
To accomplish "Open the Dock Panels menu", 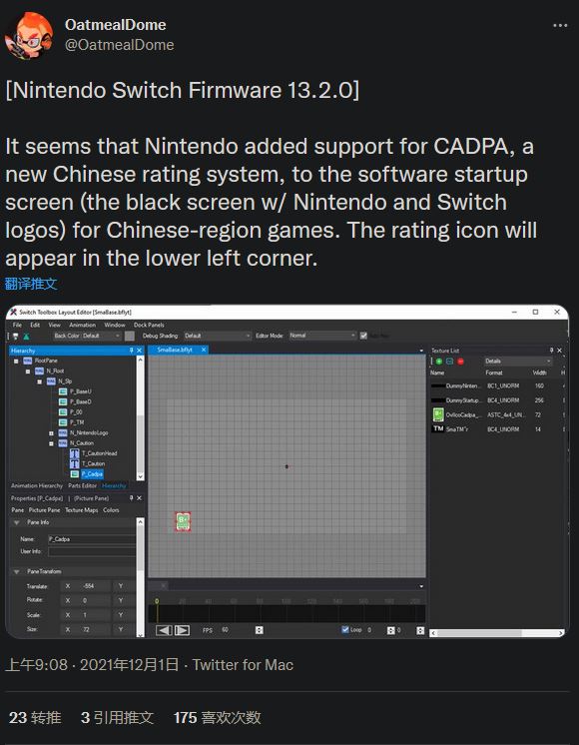I will [149, 325].
